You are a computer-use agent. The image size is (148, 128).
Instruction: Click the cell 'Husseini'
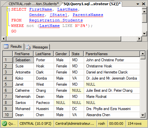click(x=44, y=109)
